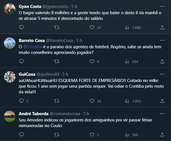Reply to Barreto Coxa's tweet

click(x=21, y=62)
